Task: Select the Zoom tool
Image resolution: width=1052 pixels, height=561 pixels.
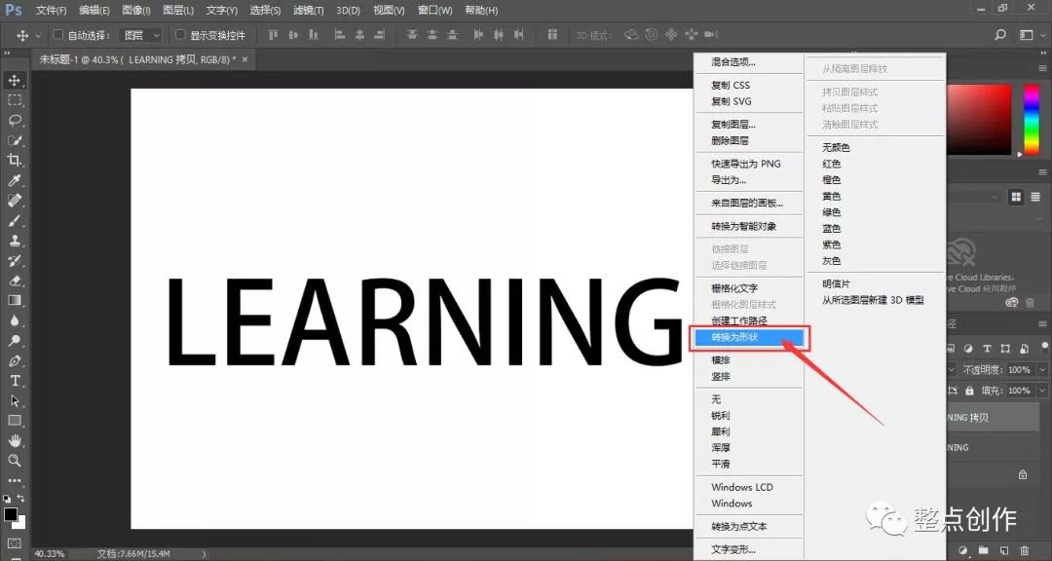Action: pyautogui.click(x=14, y=461)
